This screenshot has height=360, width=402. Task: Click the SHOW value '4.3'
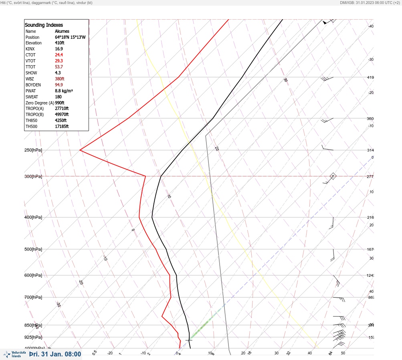point(58,73)
